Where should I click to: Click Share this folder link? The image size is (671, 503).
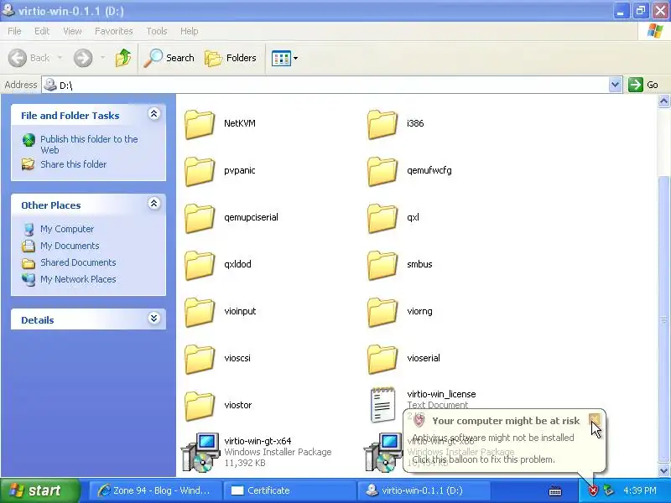73,164
